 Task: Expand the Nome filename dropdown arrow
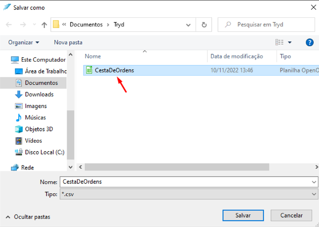(x=314, y=182)
